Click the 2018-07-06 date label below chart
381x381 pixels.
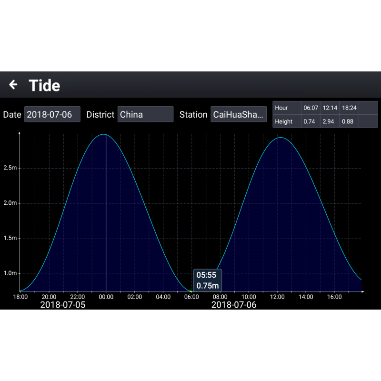(x=234, y=305)
